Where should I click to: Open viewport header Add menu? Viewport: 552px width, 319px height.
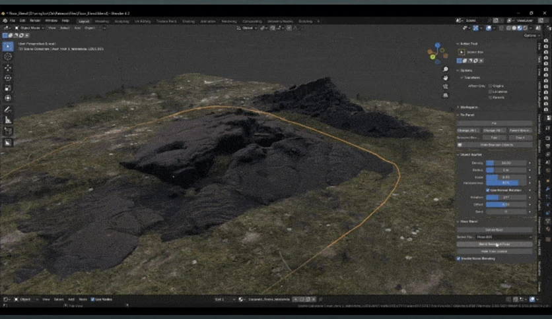point(77,28)
